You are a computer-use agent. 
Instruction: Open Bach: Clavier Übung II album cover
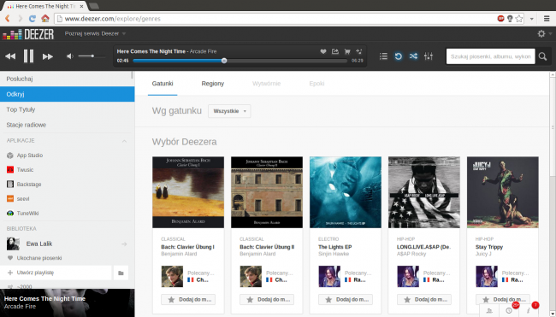click(x=267, y=192)
